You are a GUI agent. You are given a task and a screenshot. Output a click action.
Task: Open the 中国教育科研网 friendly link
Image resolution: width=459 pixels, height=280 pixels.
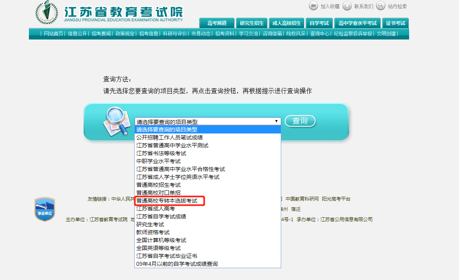coord(302,199)
